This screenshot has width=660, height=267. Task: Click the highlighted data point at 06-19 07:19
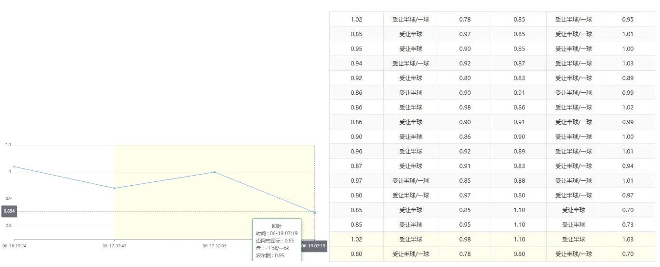(x=314, y=212)
